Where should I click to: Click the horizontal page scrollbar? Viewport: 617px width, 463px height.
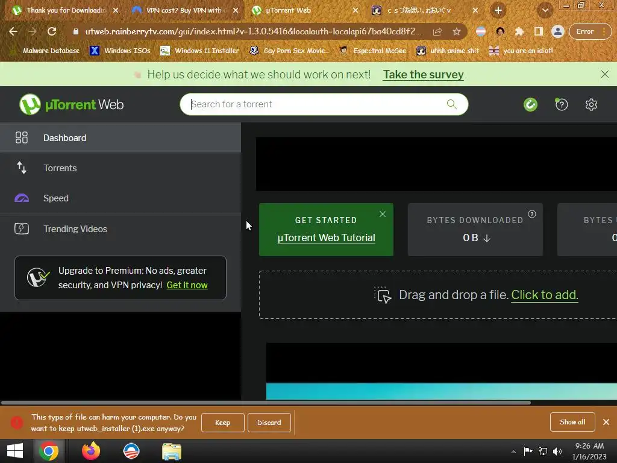point(266,403)
